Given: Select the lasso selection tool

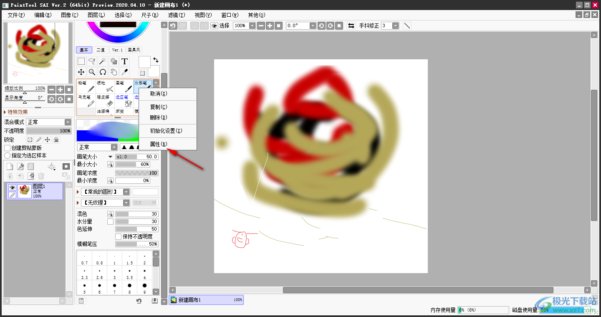Looking at the screenshot, I should (92, 61).
